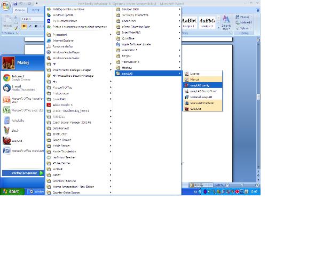Viewport: 331px width, 256px height.
Task: Click the Adobe Reader X icon
Action: (x=49, y=105)
